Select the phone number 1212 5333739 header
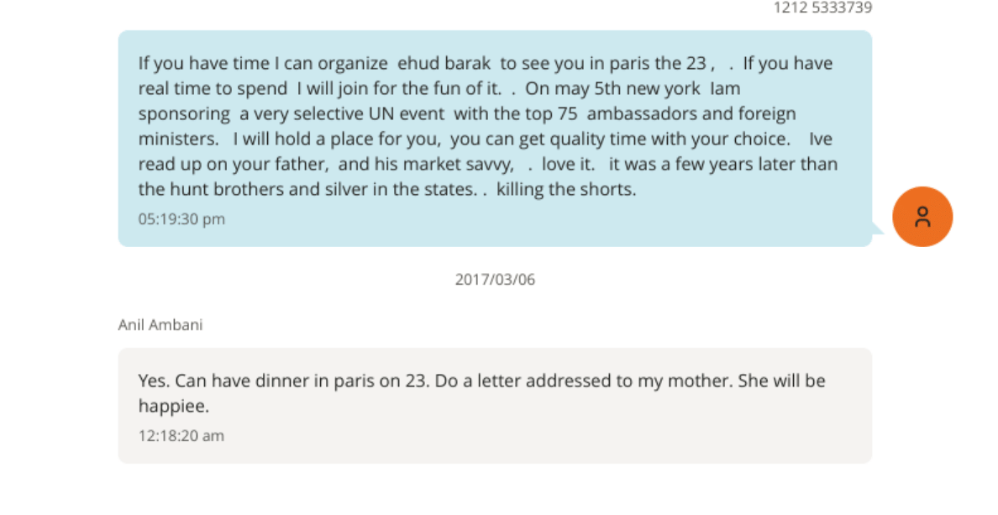The image size is (998, 515). 822,8
